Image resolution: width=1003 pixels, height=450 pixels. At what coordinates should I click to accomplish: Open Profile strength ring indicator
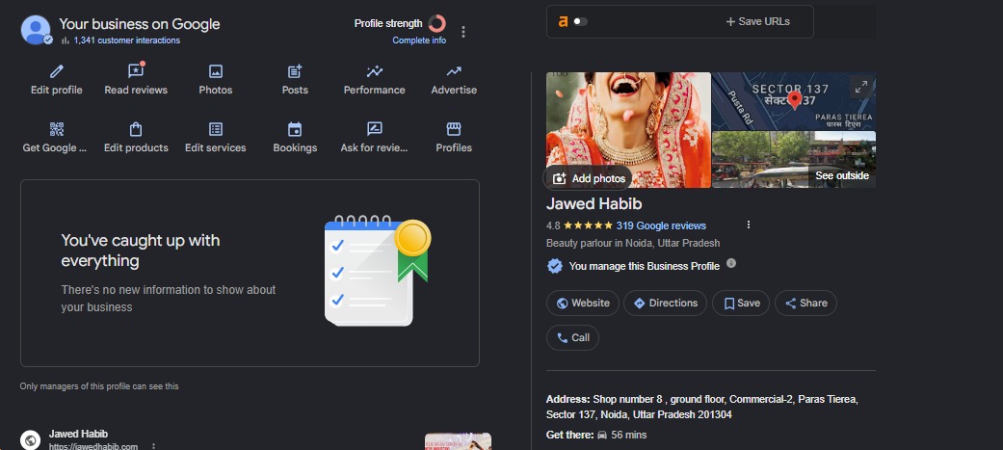(436, 24)
